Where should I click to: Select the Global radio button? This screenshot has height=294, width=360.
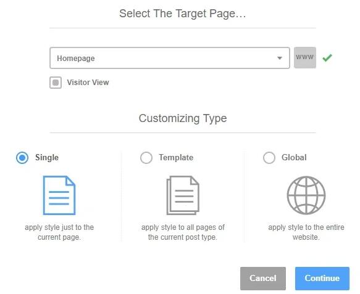tap(269, 158)
